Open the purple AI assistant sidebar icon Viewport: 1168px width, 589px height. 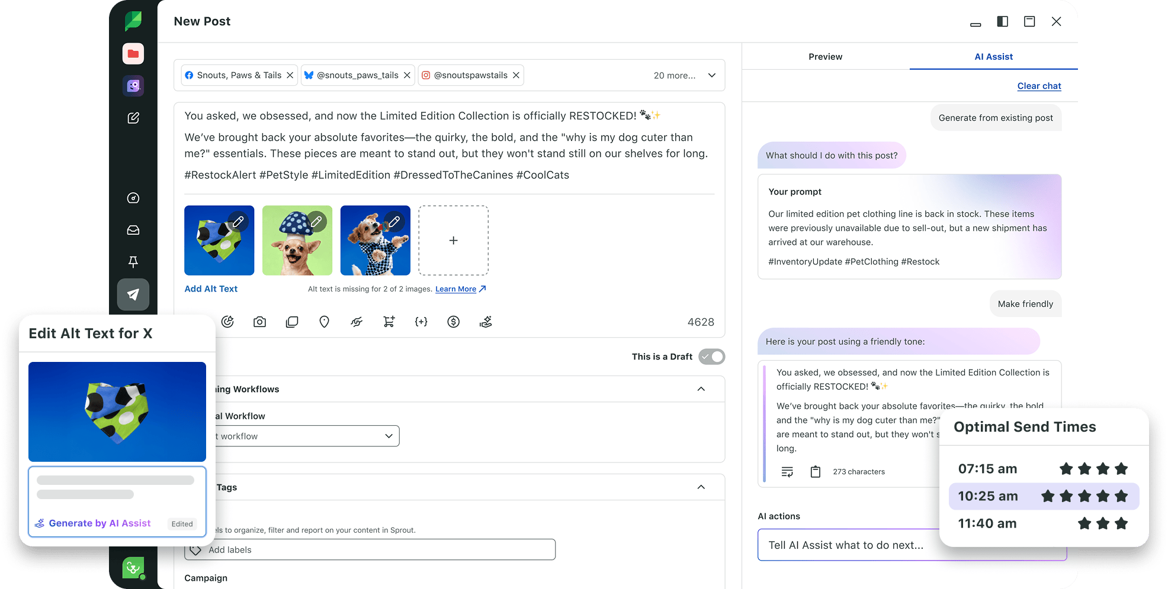[133, 86]
